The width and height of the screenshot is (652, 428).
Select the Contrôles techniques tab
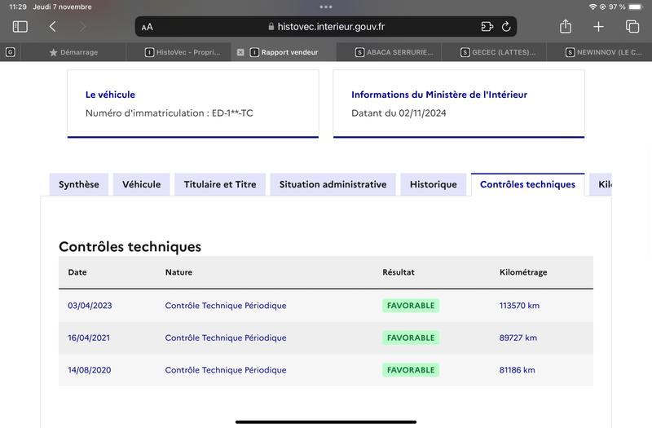pyautogui.click(x=527, y=184)
